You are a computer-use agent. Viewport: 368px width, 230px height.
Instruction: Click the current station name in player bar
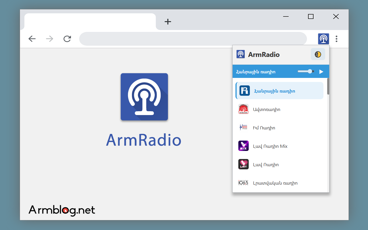tap(256, 72)
